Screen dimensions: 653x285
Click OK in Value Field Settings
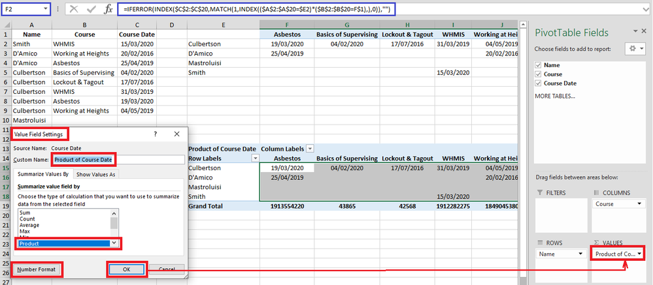(x=127, y=269)
